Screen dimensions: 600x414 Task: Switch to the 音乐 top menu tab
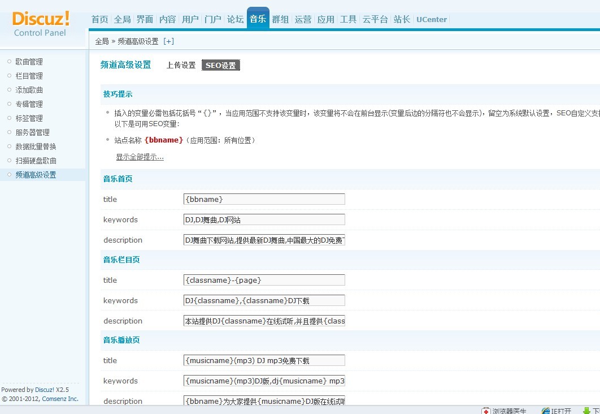(258, 19)
